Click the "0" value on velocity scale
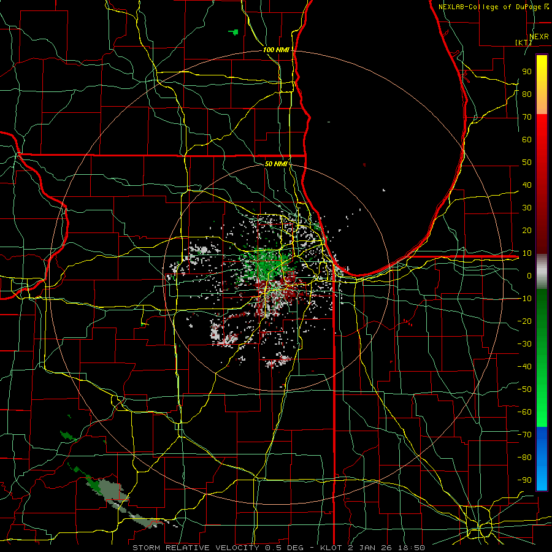The height and width of the screenshot is (552, 552). tap(529, 275)
